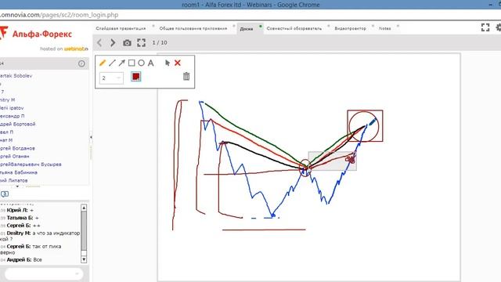The image size is (501, 282).
Task: Click the fit-to-screen icon beside camera
Action: click(x=141, y=42)
